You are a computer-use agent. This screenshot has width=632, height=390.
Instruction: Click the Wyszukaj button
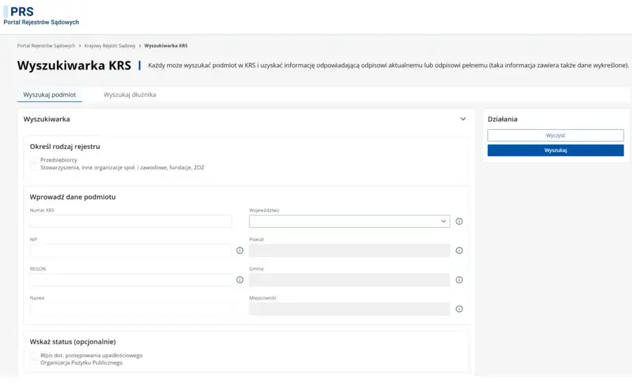click(555, 150)
